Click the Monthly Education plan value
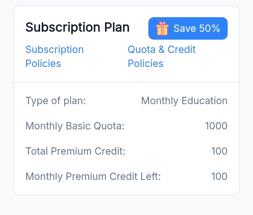 click(184, 101)
